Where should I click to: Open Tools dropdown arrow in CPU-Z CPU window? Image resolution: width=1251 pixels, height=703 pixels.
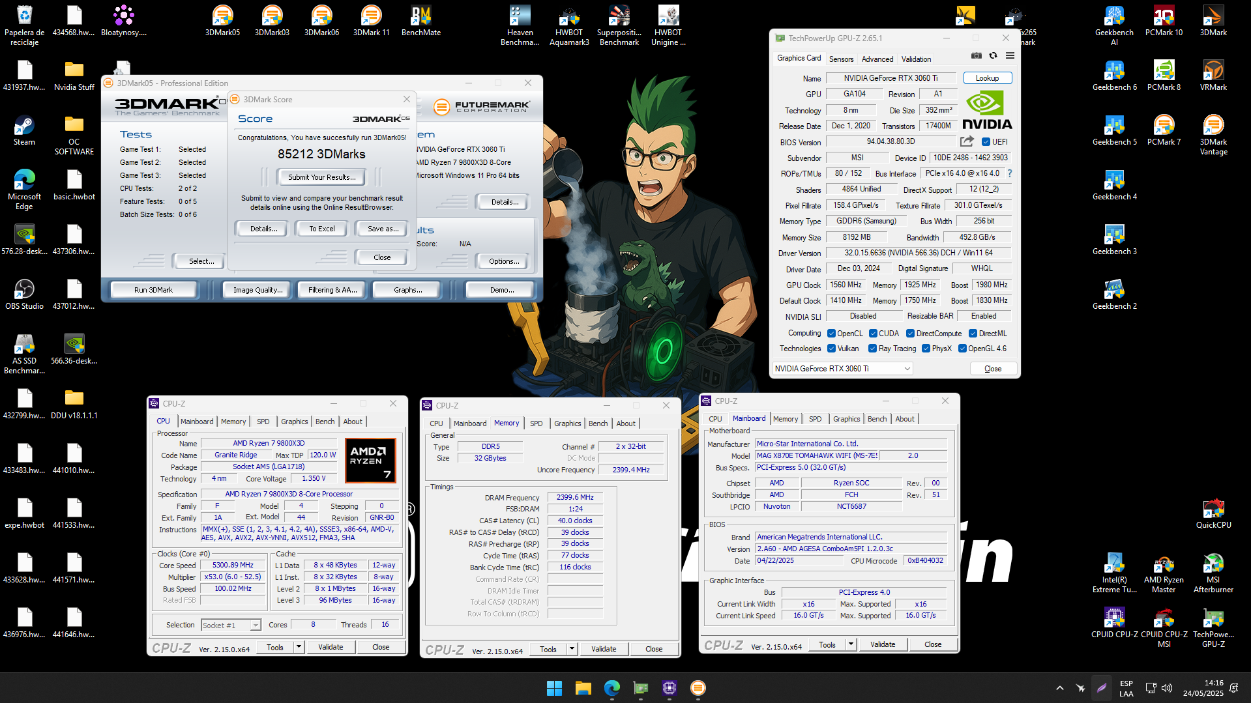pyautogui.click(x=299, y=647)
